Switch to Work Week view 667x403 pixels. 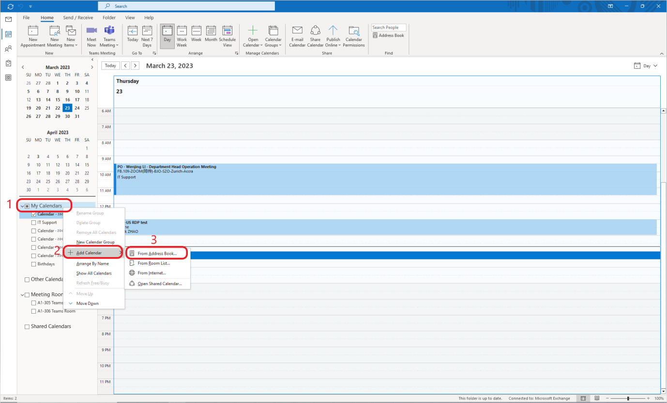point(182,36)
